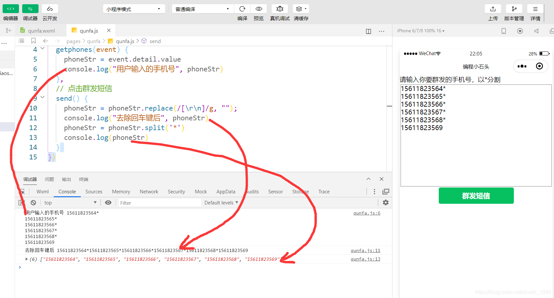This screenshot has height=298, width=554.
Task: Click the 上传 upload icon
Action: tap(493, 9)
